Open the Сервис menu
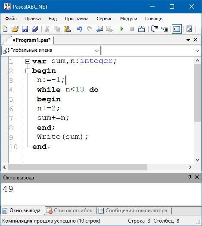This screenshot has width=202, height=226. pyautogui.click(x=104, y=19)
